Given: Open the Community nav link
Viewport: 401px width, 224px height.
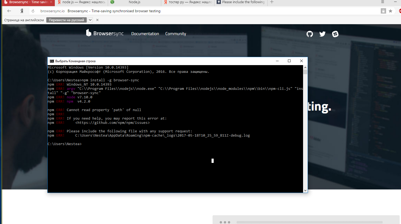Looking at the screenshot, I should [x=176, y=34].
